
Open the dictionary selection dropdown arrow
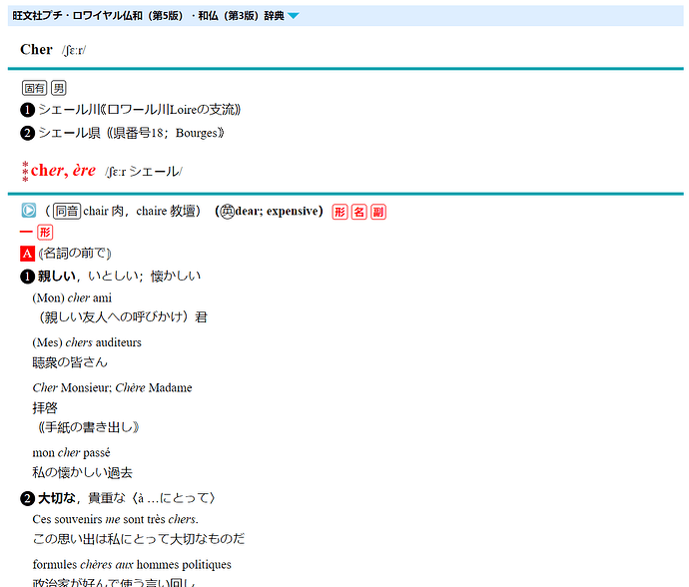(x=294, y=16)
